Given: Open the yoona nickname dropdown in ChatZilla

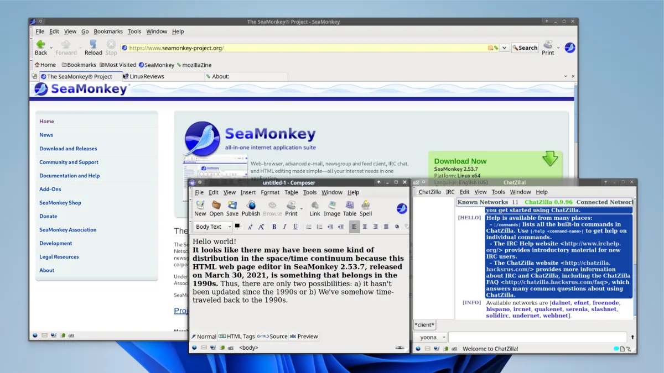Looking at the screenshot, I should point(431,337).
